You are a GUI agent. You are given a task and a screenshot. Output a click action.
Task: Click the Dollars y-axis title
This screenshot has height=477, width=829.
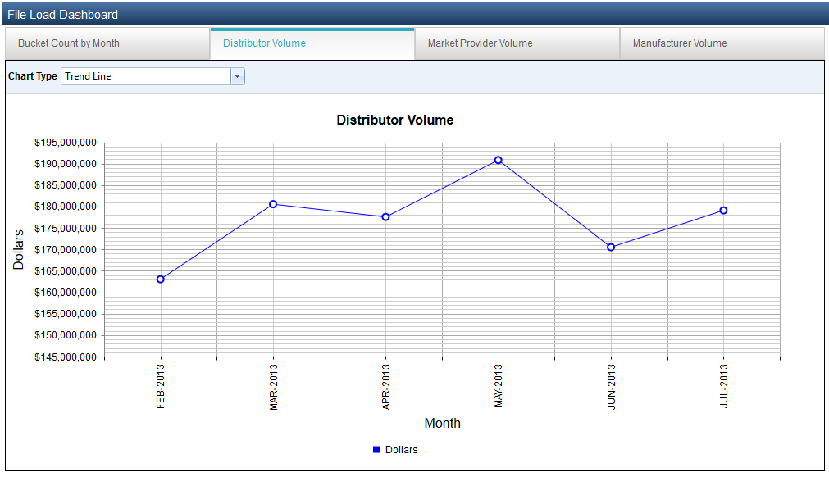(x=19, y=250)
